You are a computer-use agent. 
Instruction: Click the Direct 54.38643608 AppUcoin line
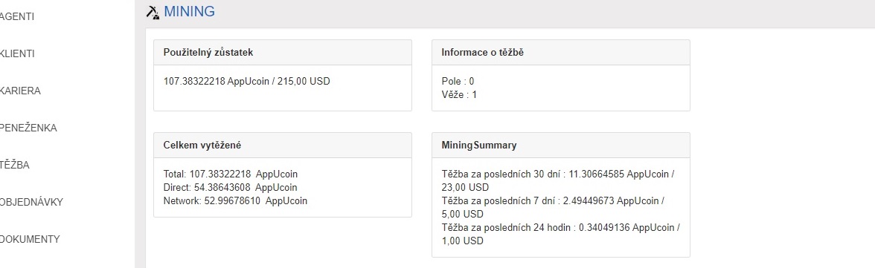[231, 187]
